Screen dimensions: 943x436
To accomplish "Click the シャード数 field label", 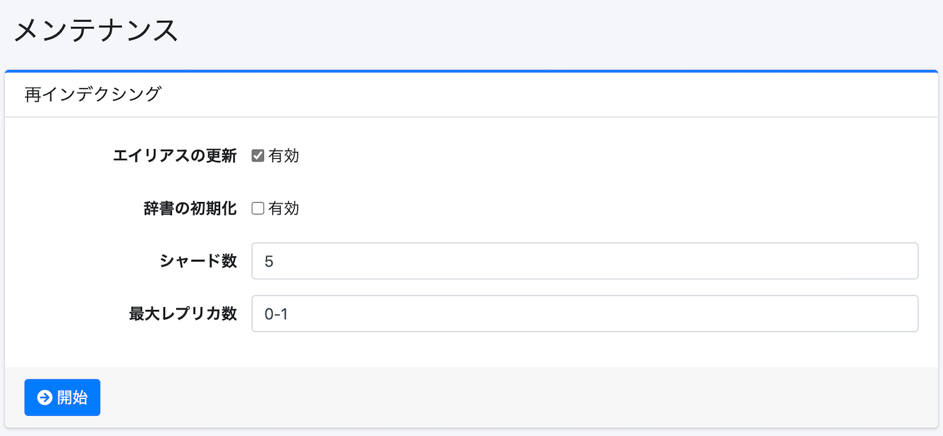I will (x=198, y=261).
